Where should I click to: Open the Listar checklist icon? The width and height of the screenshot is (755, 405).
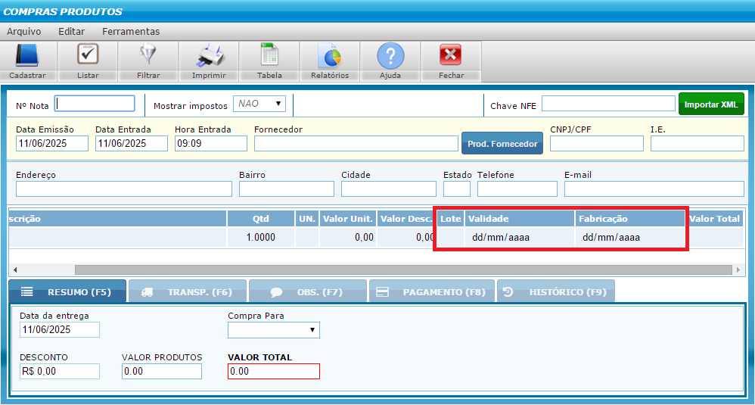(x=88, y=56)
